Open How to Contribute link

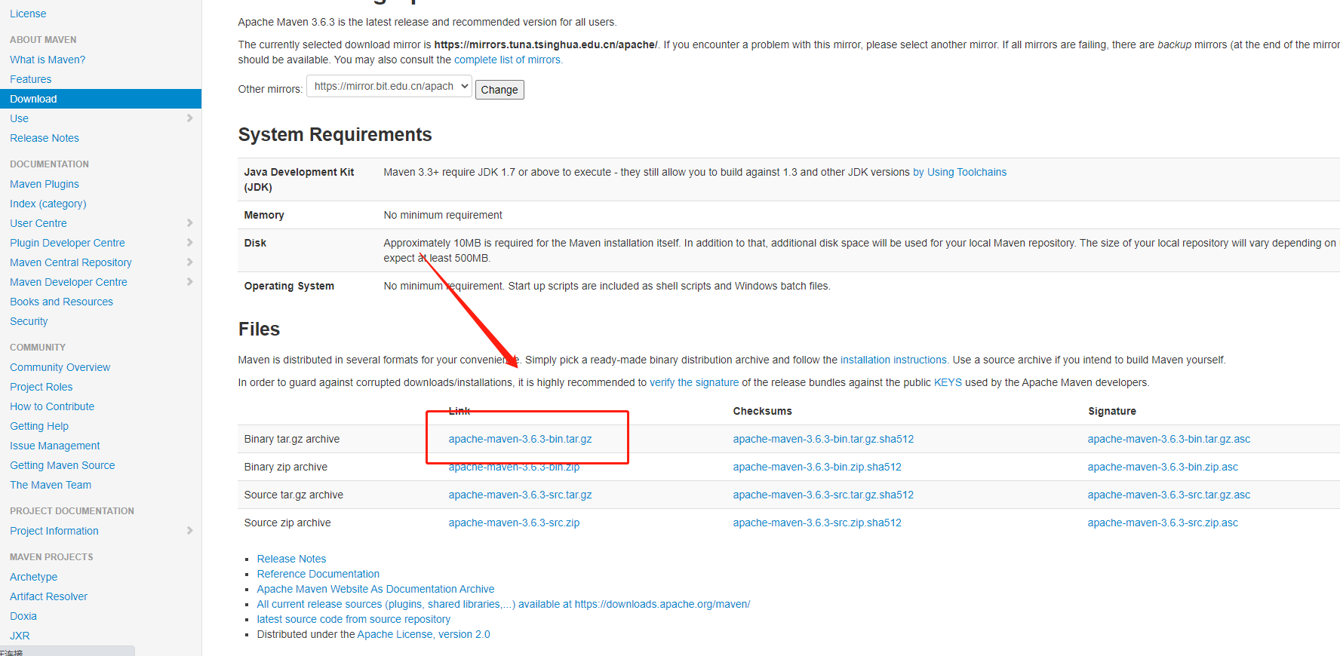click(x=52, y=406)
